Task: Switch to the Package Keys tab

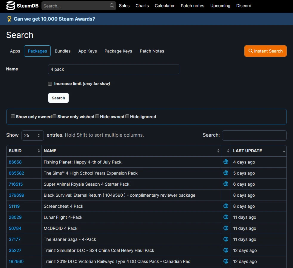Action: 118,51
